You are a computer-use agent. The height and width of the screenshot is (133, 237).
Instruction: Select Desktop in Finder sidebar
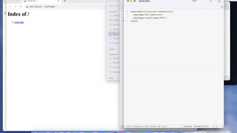point(114,20)
